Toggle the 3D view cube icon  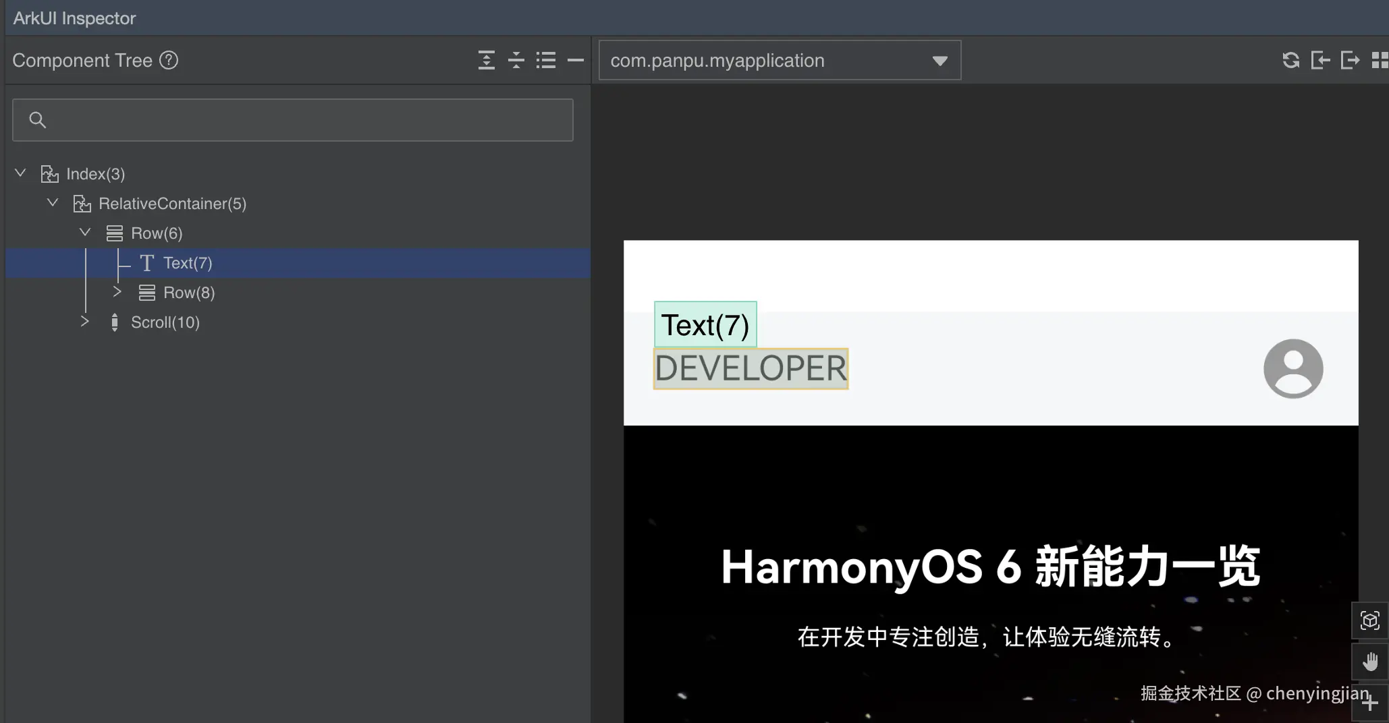(x=1370, y=620)
